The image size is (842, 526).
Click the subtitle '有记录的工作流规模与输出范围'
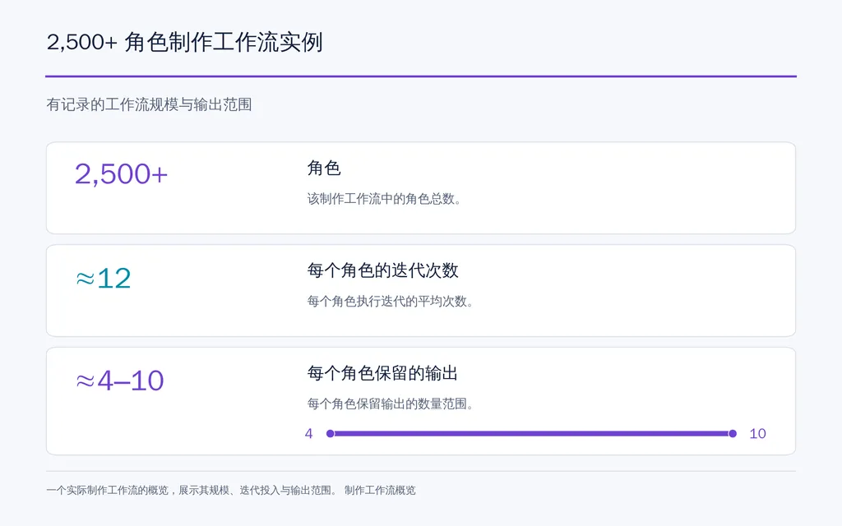pyautogui.click(x=150, y=104)
